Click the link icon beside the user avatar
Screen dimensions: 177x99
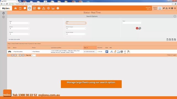[x=164, y=8]
